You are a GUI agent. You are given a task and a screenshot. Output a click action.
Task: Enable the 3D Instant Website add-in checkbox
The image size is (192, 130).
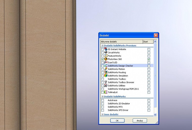[103, 49]
